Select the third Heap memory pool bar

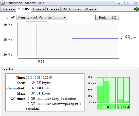pos(113,90)
